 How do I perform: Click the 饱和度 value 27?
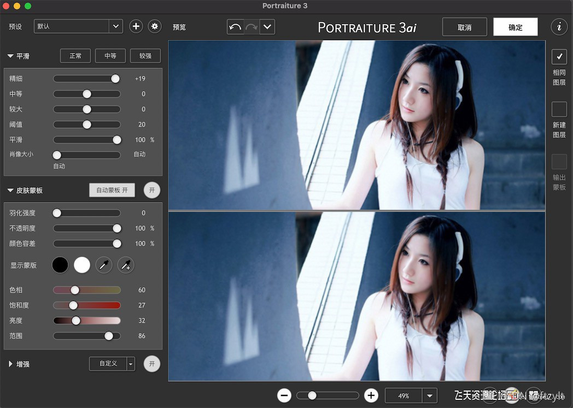[x=142, y=305]
